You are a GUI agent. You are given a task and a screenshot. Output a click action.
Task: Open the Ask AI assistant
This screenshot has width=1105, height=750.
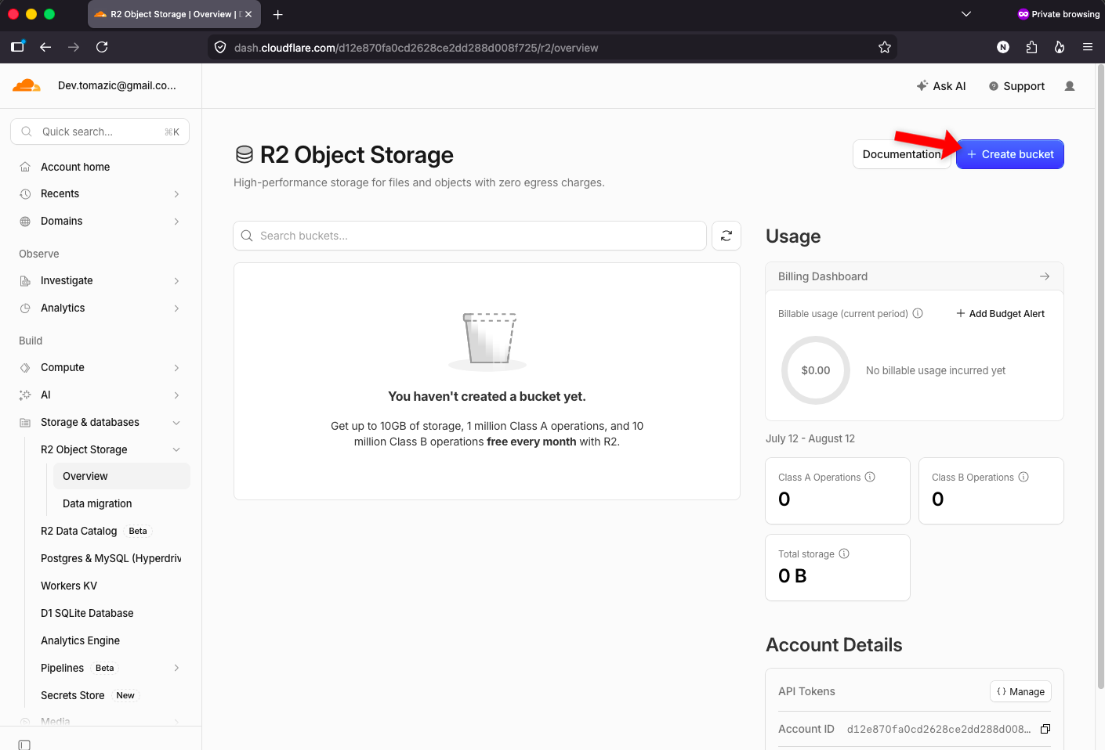pos(941,86)
